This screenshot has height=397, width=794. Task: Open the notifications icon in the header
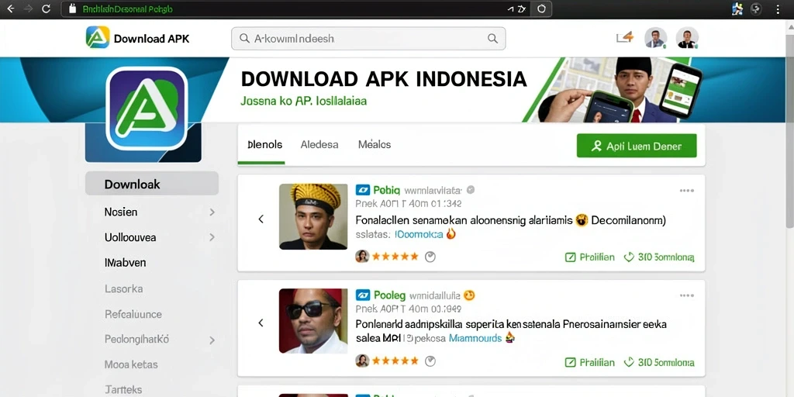625,37
